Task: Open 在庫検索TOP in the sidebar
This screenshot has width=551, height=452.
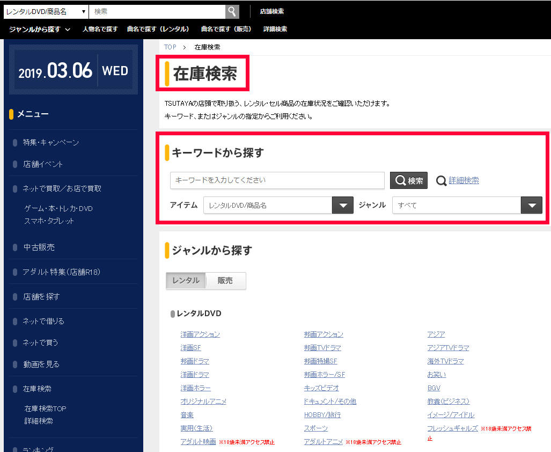Action: 45,409
